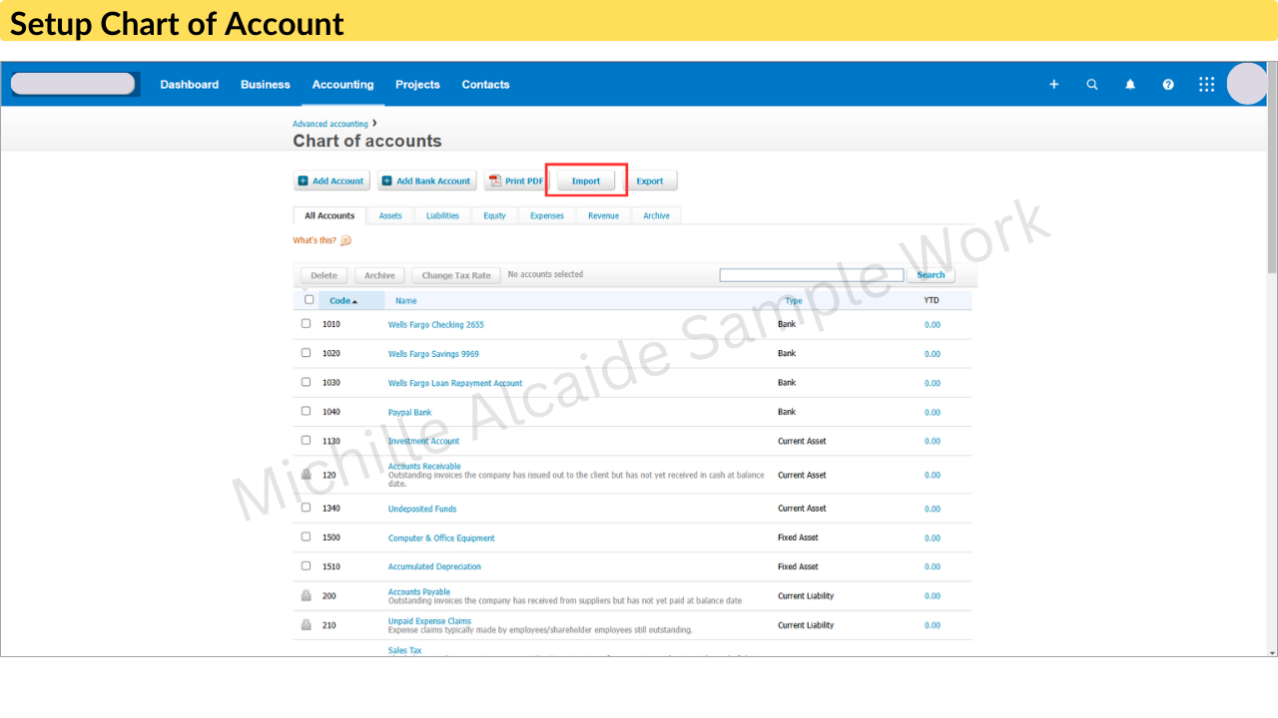1278x718 pixels.
Task: Click the Add Bank Account button
Action: [426, 180]
